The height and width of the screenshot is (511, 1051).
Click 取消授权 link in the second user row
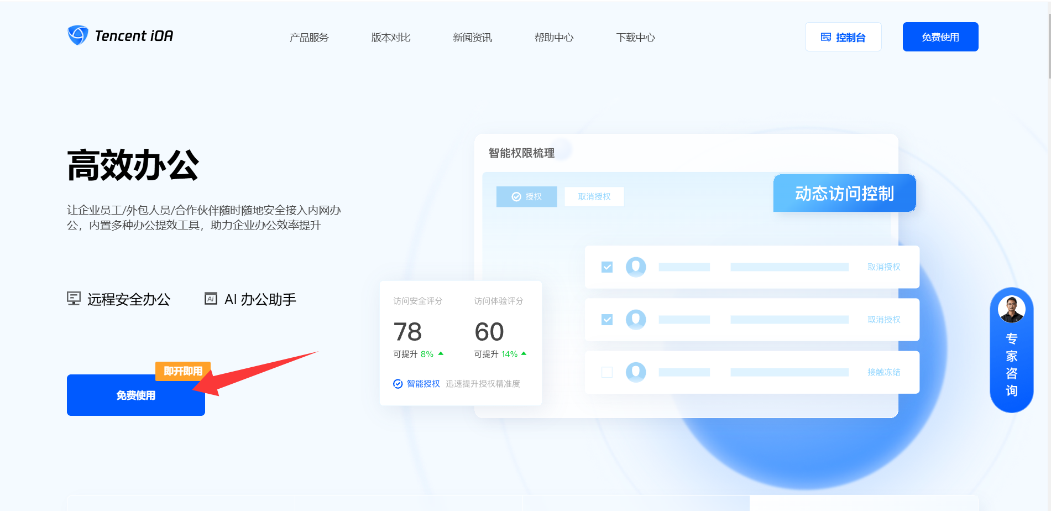coord(884,320)
